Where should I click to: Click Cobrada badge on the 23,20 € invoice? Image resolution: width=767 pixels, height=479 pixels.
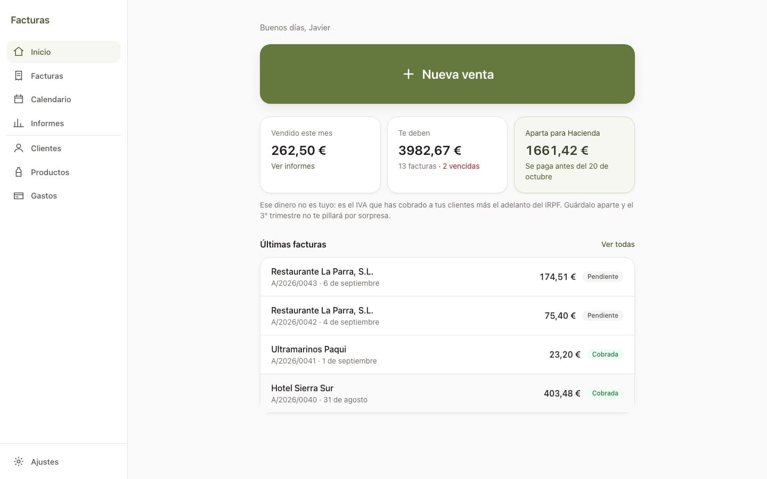605,354
